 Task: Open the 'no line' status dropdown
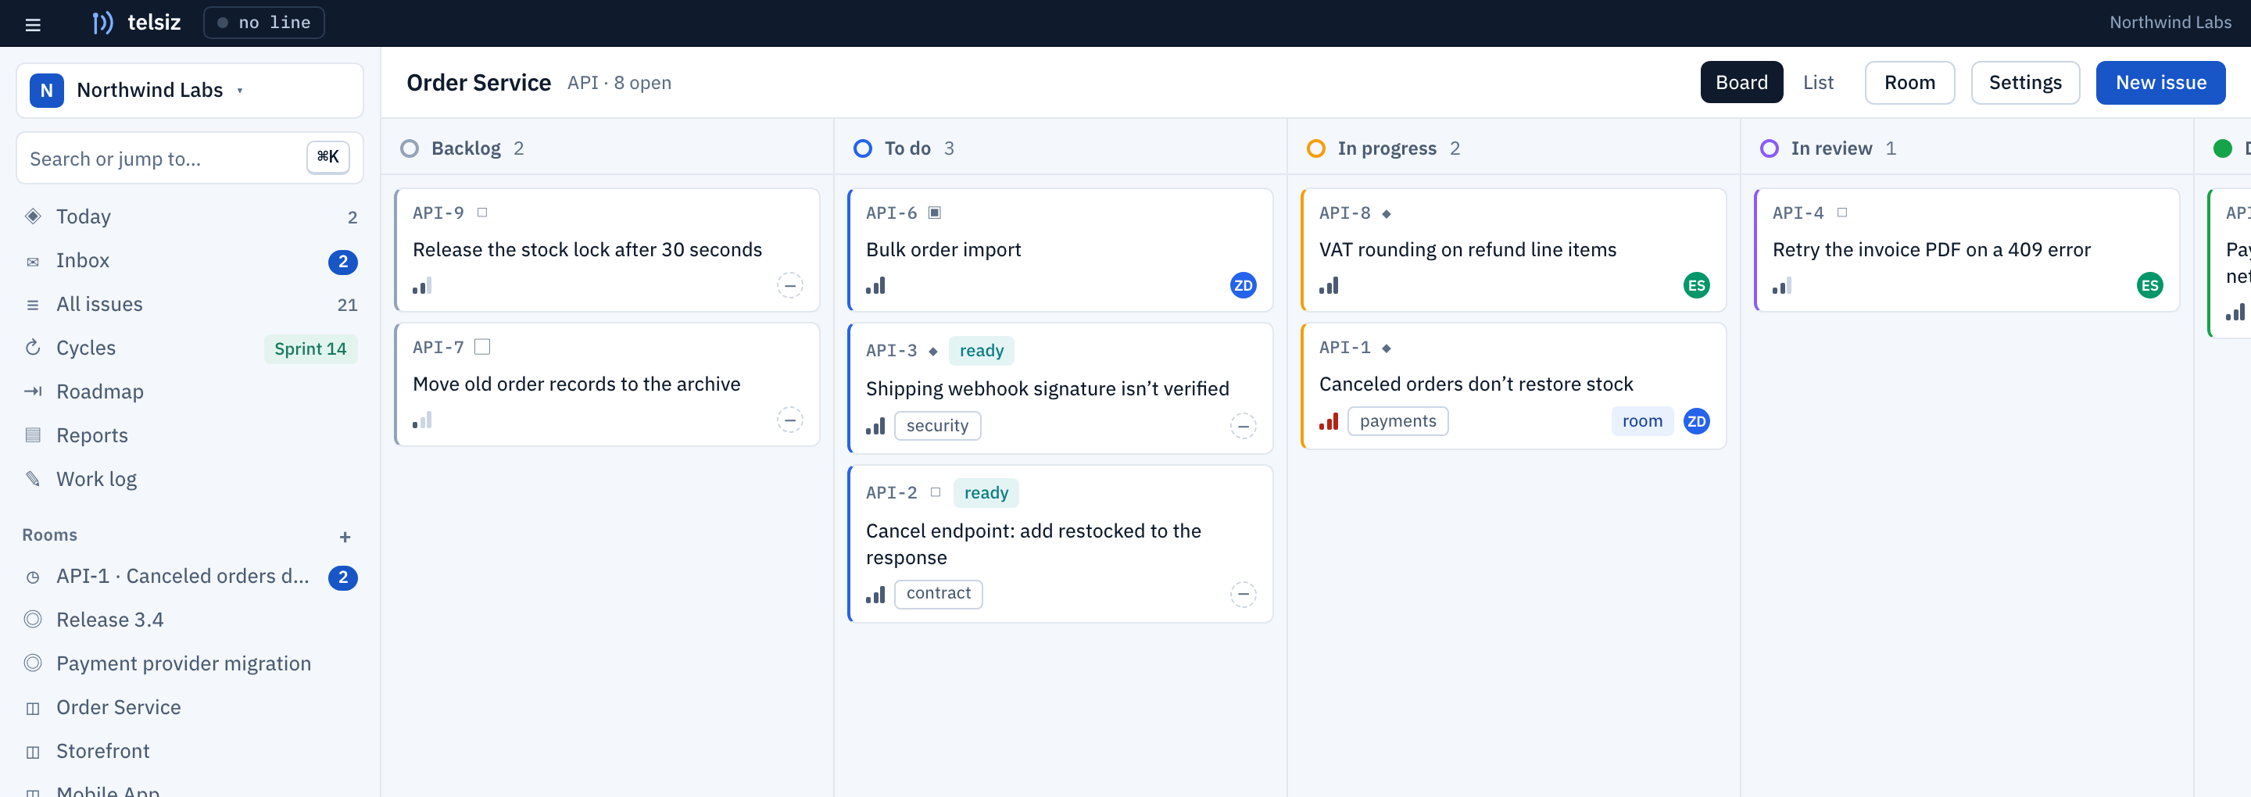pyautogui.click(x=264, y=23)
